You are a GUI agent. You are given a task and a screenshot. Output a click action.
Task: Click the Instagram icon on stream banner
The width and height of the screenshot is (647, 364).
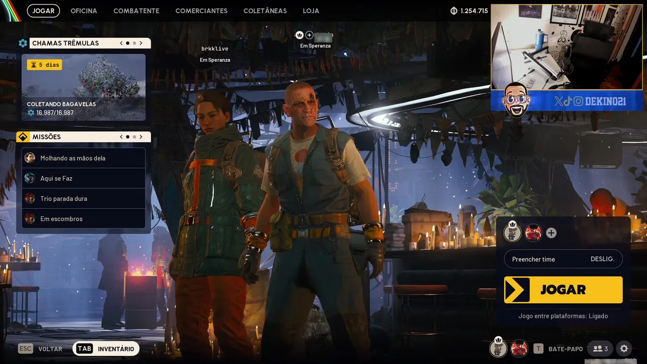click(x=578, y=101)
